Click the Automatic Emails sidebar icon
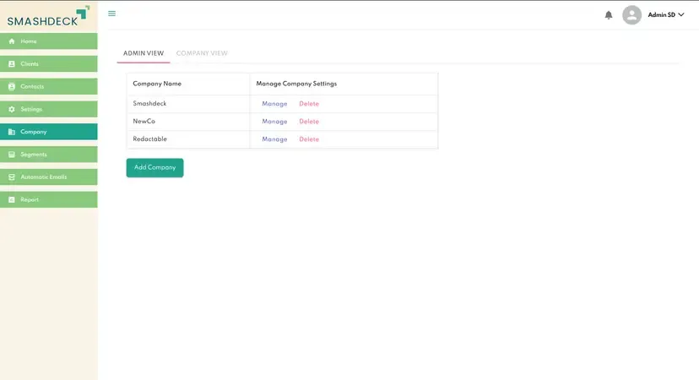This screenshot has width=699, height=380. 12,177
